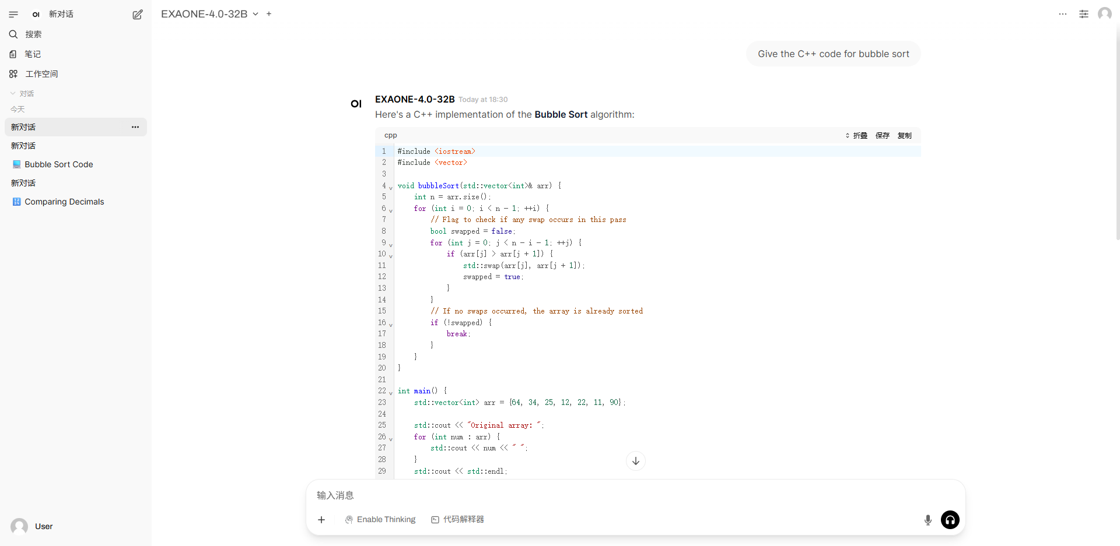The image size is (1120, 546).
Task: Click the plus attachment icon in message box
Action: point(321,520)
